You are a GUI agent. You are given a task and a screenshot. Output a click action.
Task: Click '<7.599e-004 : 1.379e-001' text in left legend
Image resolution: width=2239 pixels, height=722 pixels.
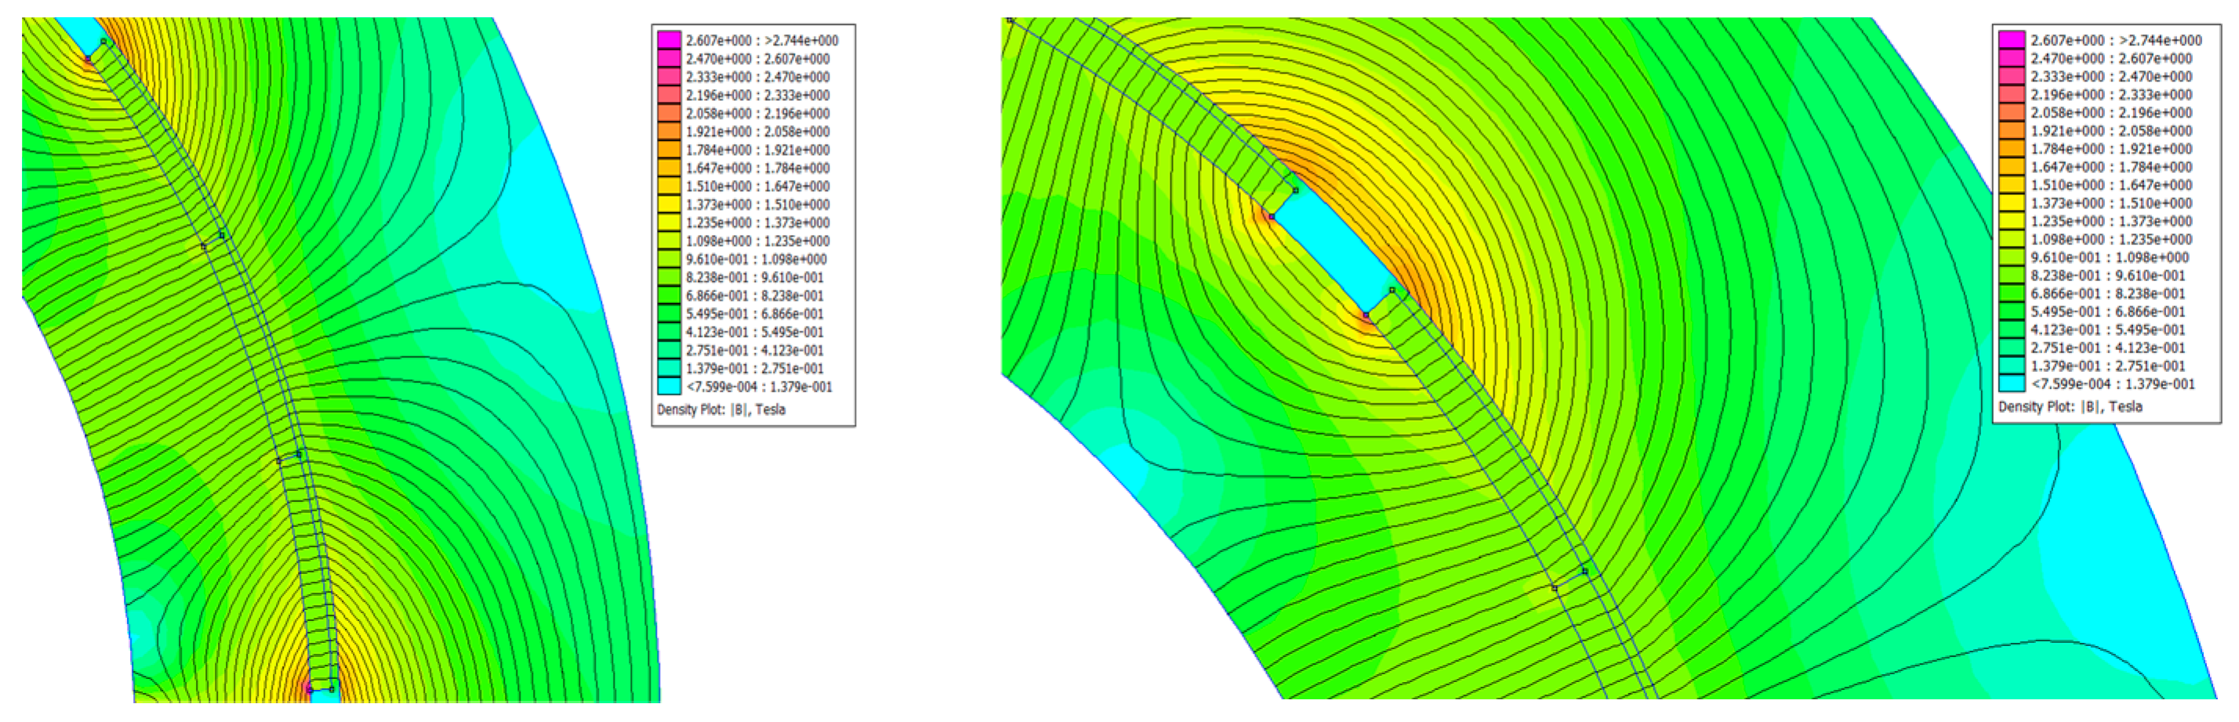pos(759,386)
